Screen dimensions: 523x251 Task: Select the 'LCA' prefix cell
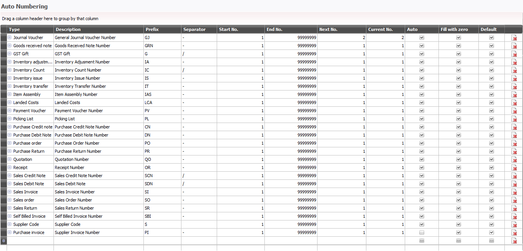162,102
